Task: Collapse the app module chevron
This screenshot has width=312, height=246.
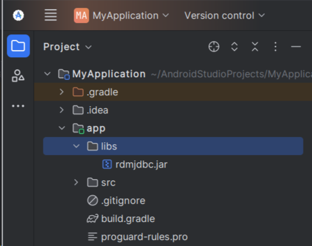Action: [x=62, y=128]
